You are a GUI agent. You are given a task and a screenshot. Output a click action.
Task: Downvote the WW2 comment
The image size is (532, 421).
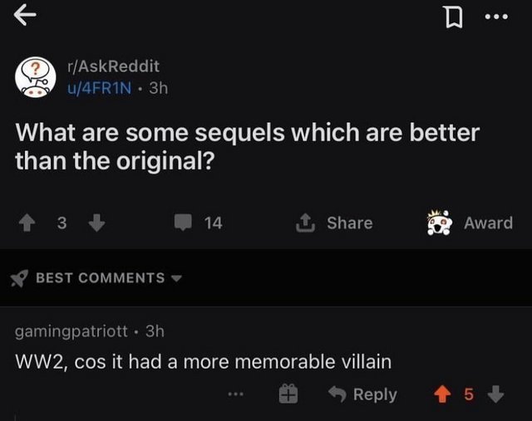496,394
